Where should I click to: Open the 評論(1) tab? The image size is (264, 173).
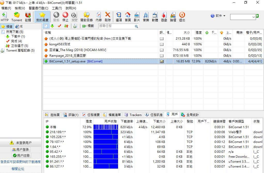click(71, 115)
